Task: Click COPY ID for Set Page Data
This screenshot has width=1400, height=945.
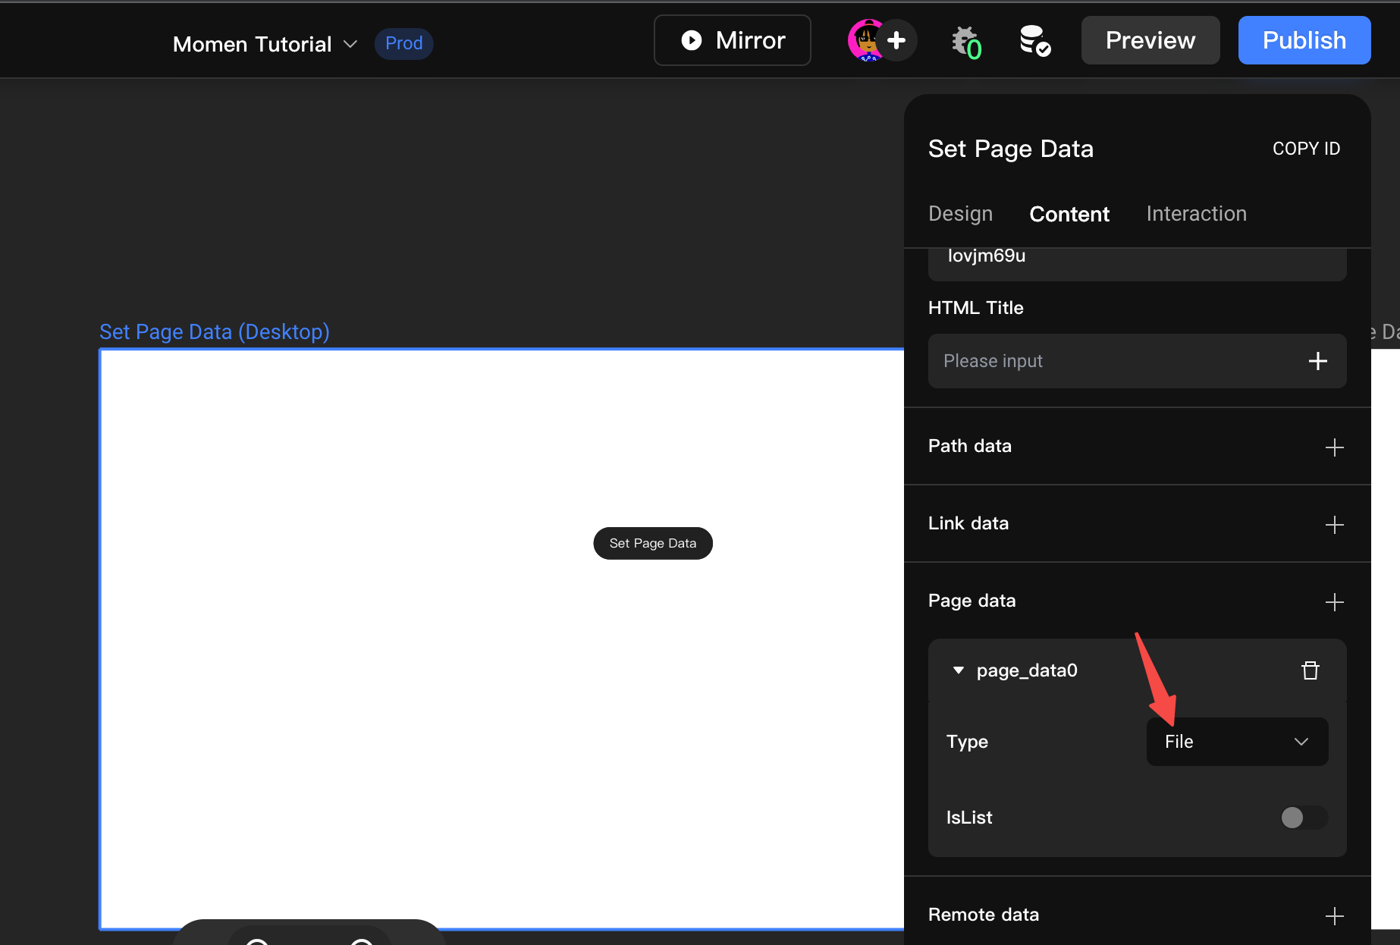Action: [1306, 148]
